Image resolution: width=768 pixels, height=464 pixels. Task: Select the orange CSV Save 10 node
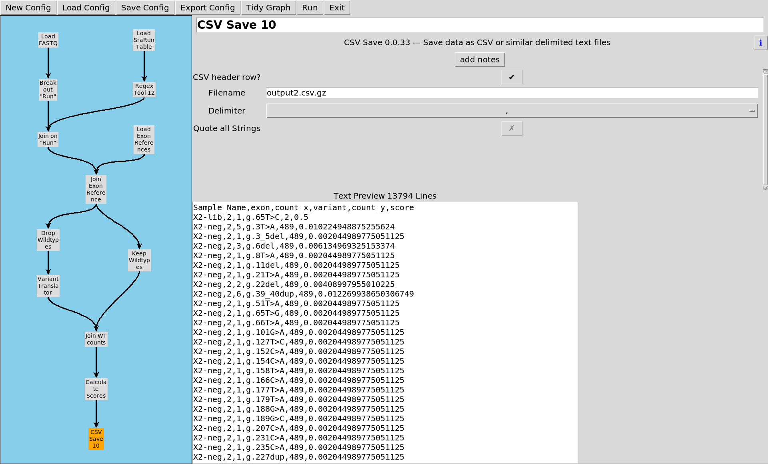click(x=96, y=439)
